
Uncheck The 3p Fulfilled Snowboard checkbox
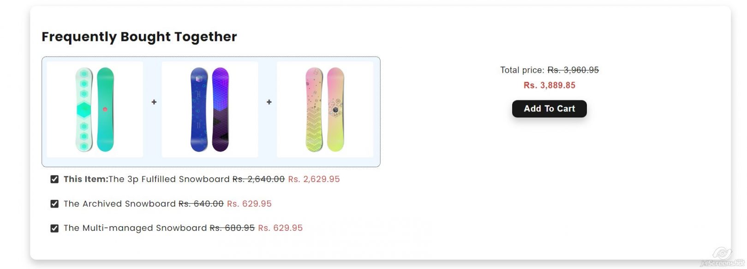(54, 179)
